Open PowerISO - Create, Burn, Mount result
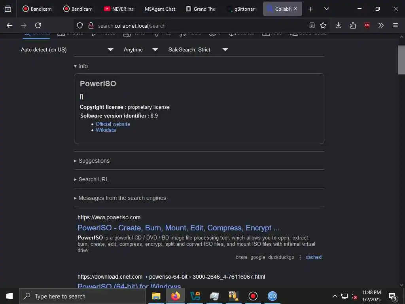Viewport: 405px width, 304px height. point(178,228)
